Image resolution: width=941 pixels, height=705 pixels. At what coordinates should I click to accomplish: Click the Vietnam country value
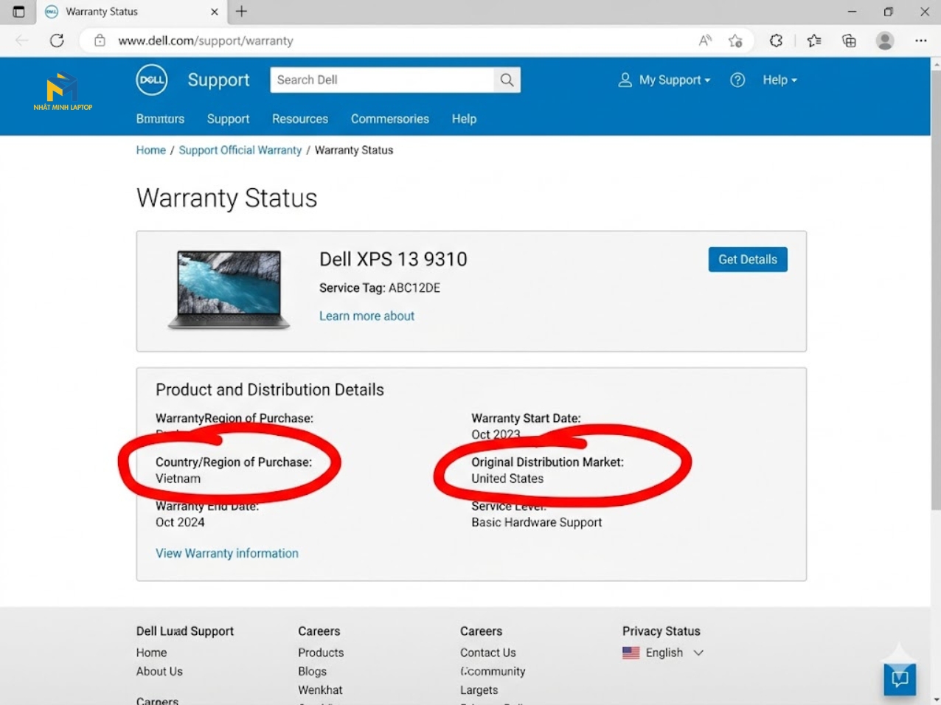coord(178,479)
